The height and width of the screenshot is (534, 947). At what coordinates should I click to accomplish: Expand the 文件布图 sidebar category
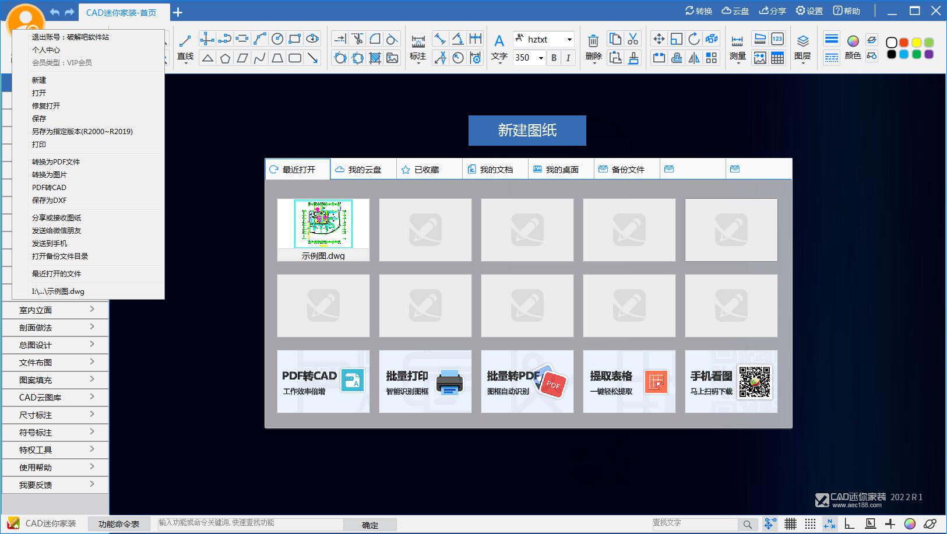[55, 363]
